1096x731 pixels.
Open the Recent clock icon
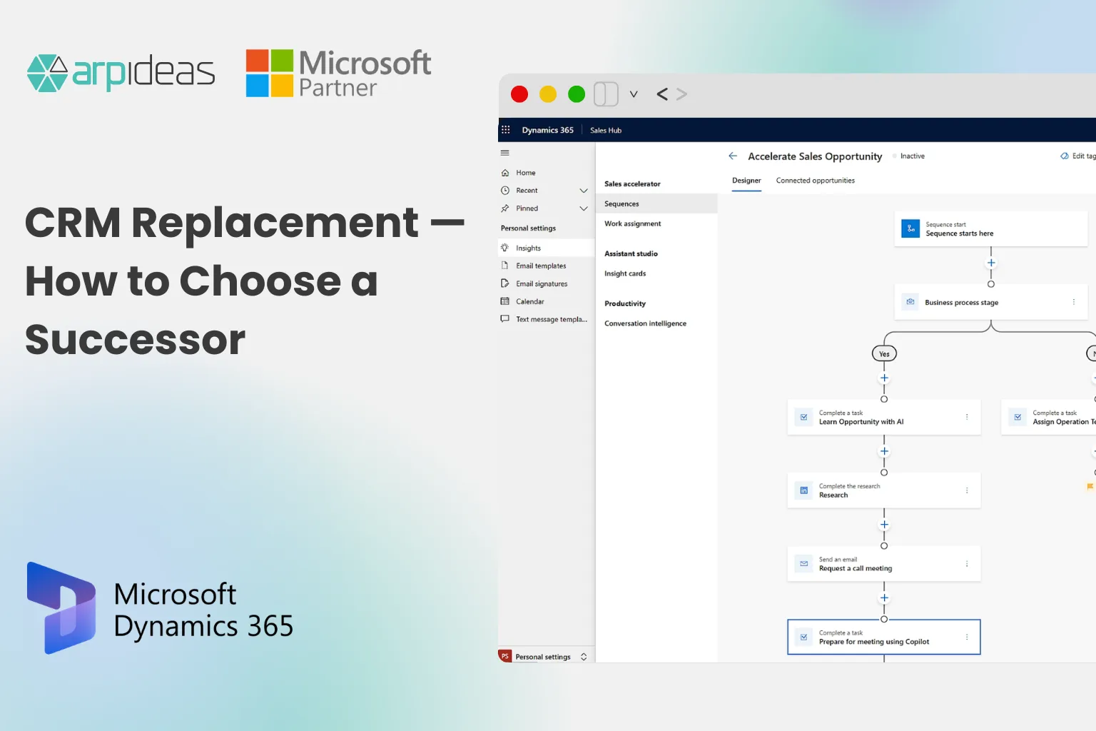tap(505, 191)
